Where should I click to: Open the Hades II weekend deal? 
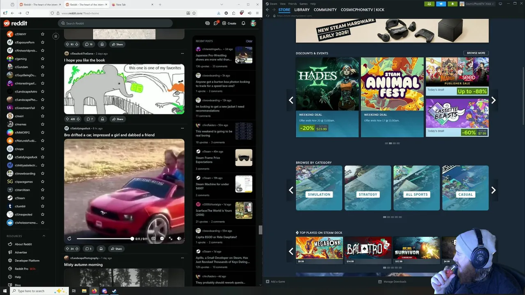[327, 97]
